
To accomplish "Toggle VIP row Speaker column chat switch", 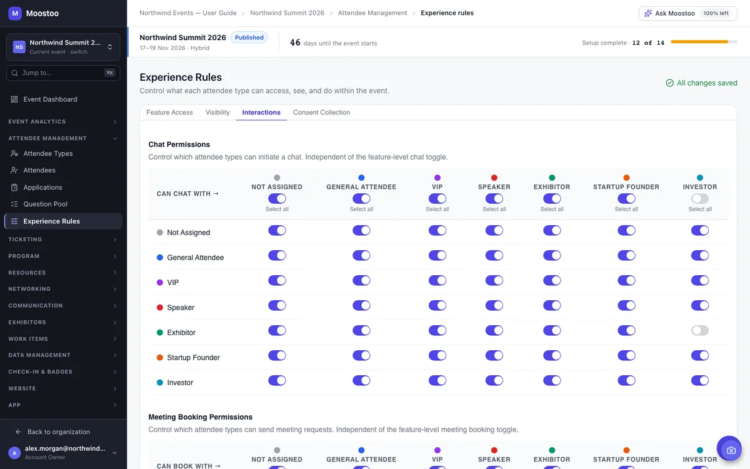I will pos(494,280).
